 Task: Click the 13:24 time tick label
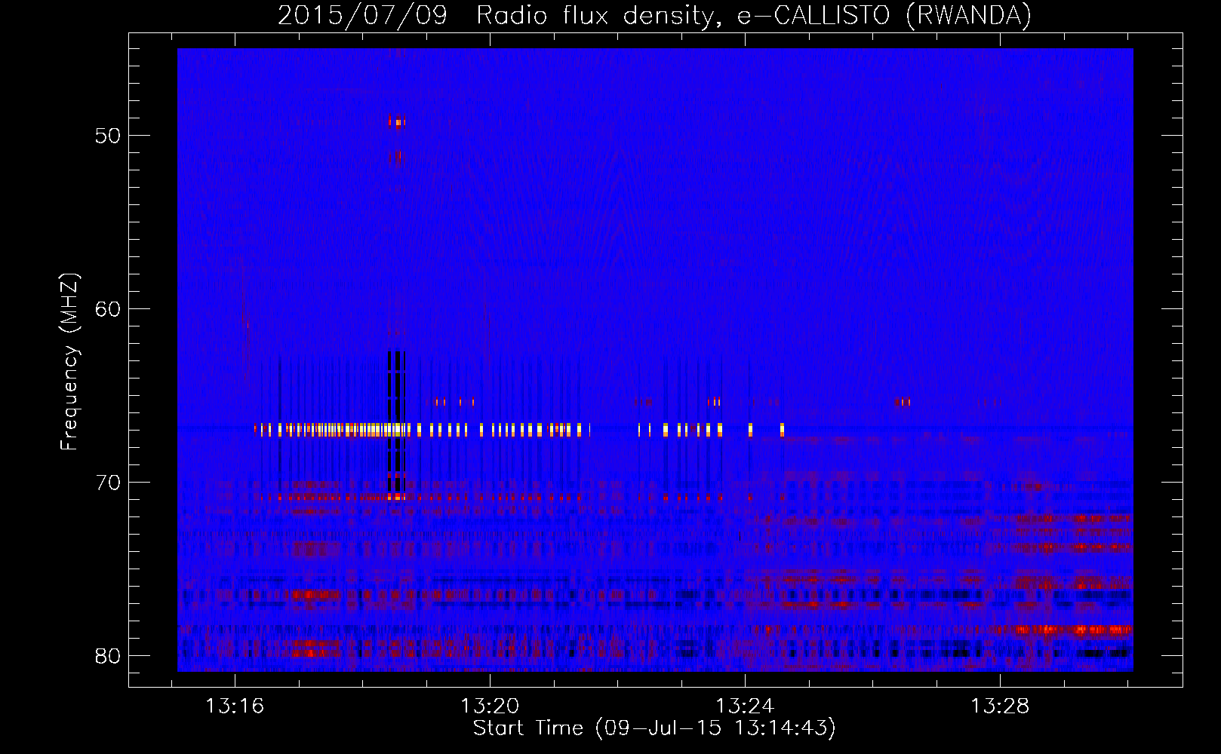click(x=745, y=706)
